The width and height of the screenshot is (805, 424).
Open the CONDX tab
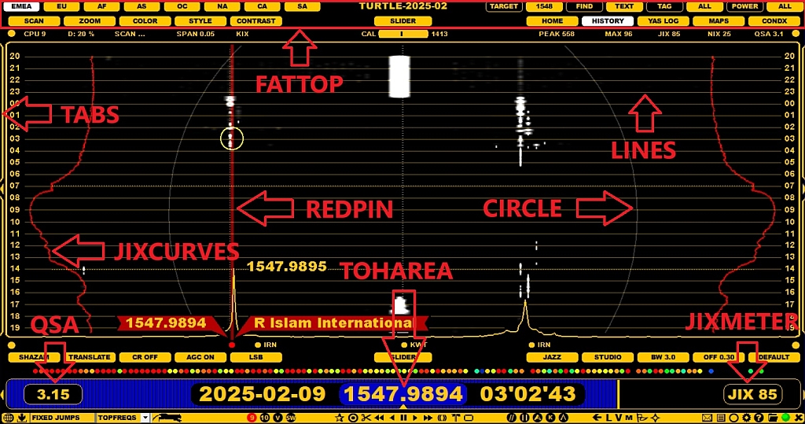[x=774, y=21]
